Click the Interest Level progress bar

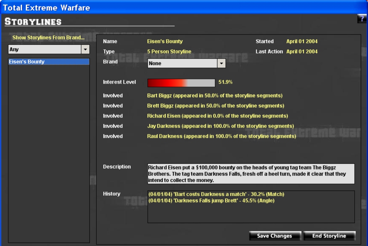pos(181,83)
